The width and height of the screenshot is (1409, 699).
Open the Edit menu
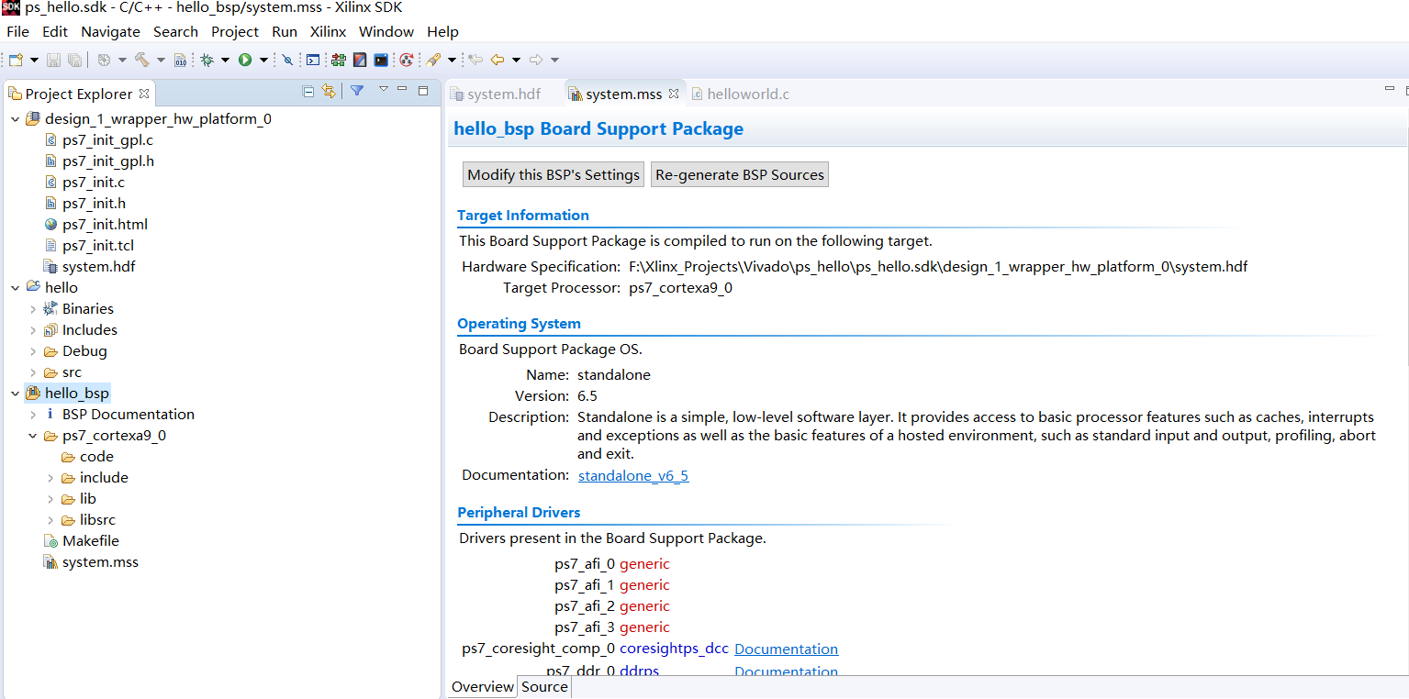tap(55, 31)
